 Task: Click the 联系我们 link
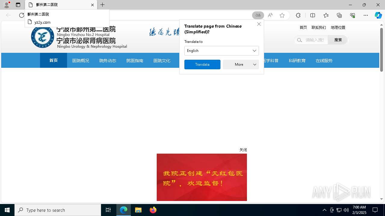pos(319,27)
